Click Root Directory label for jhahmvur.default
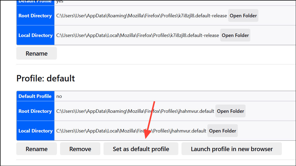 35,111
